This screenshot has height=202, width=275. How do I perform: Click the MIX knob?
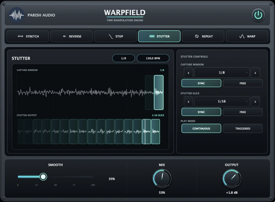click(162, 178)
